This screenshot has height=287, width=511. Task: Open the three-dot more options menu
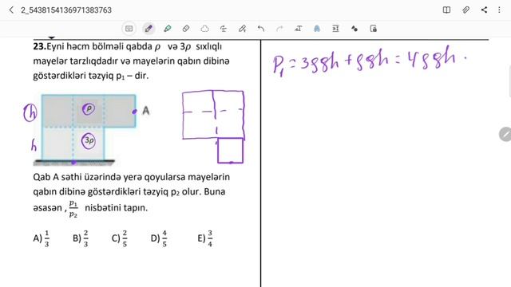tap(499, 10)
